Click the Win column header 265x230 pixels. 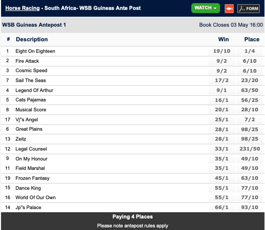coord(223,39)
